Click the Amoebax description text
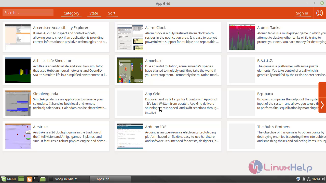Screen dimensions: 326x183 pyautogui.click(x=182, y=71)
